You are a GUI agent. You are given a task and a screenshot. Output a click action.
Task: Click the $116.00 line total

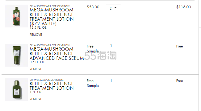pos(184,7)
